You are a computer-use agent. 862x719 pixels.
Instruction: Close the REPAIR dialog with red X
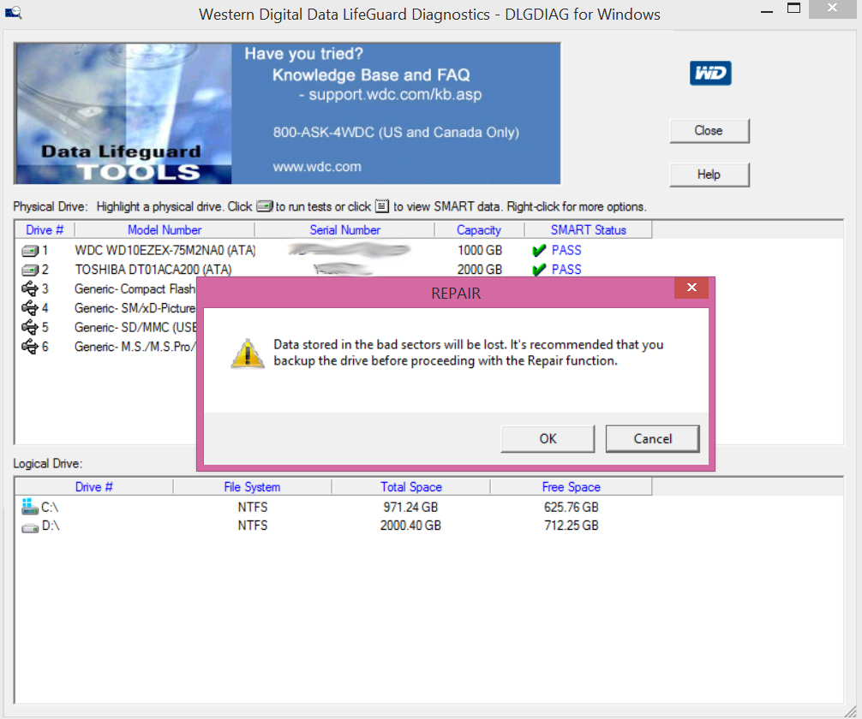point(691,288)
